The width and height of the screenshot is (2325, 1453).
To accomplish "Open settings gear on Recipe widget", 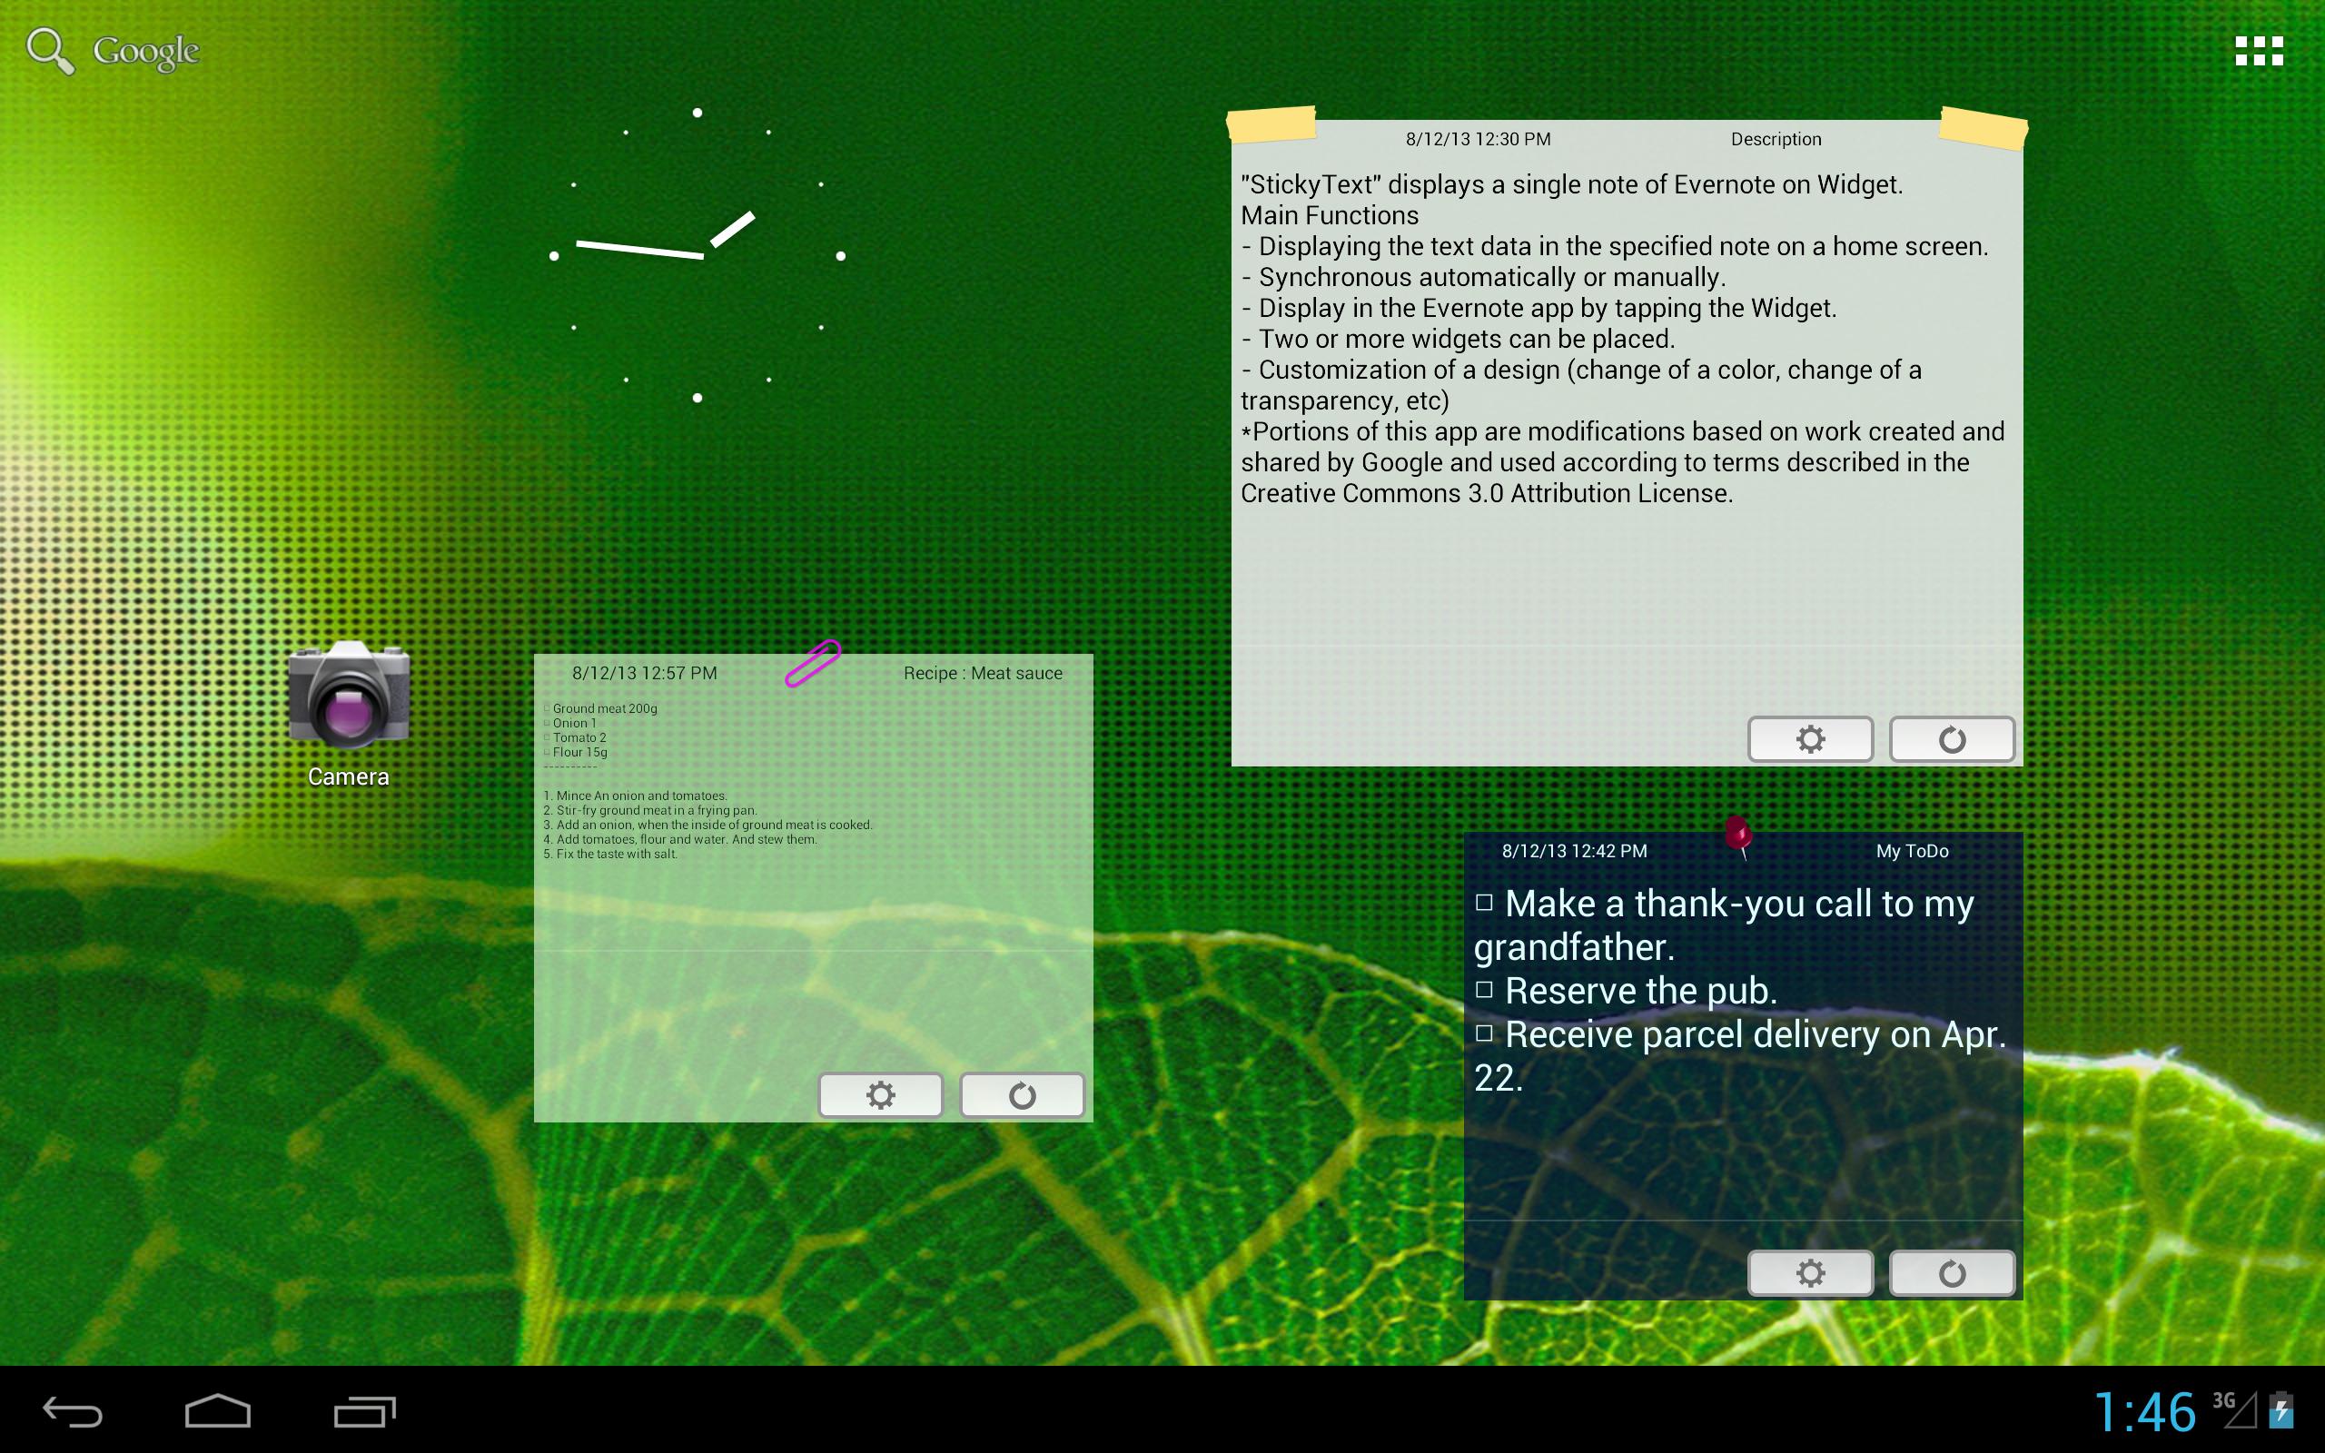I will (880, 1094).
